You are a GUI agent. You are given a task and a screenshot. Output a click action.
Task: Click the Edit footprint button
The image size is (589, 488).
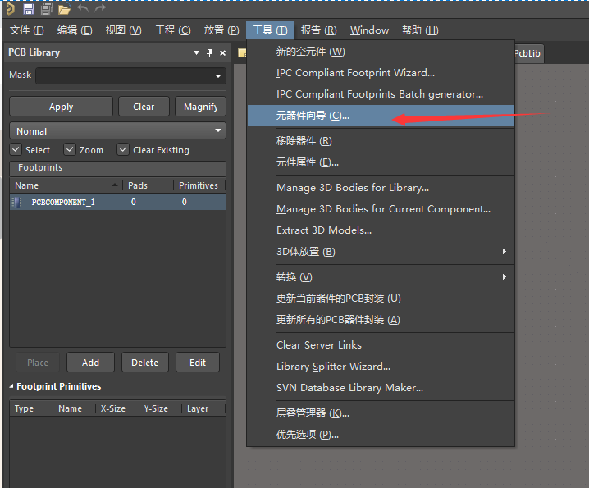click(198, 363)
